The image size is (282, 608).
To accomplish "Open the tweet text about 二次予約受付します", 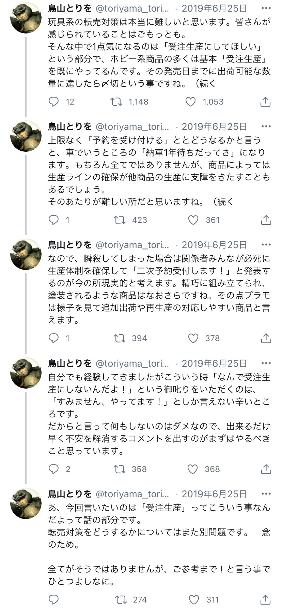I will coord(159,289).
